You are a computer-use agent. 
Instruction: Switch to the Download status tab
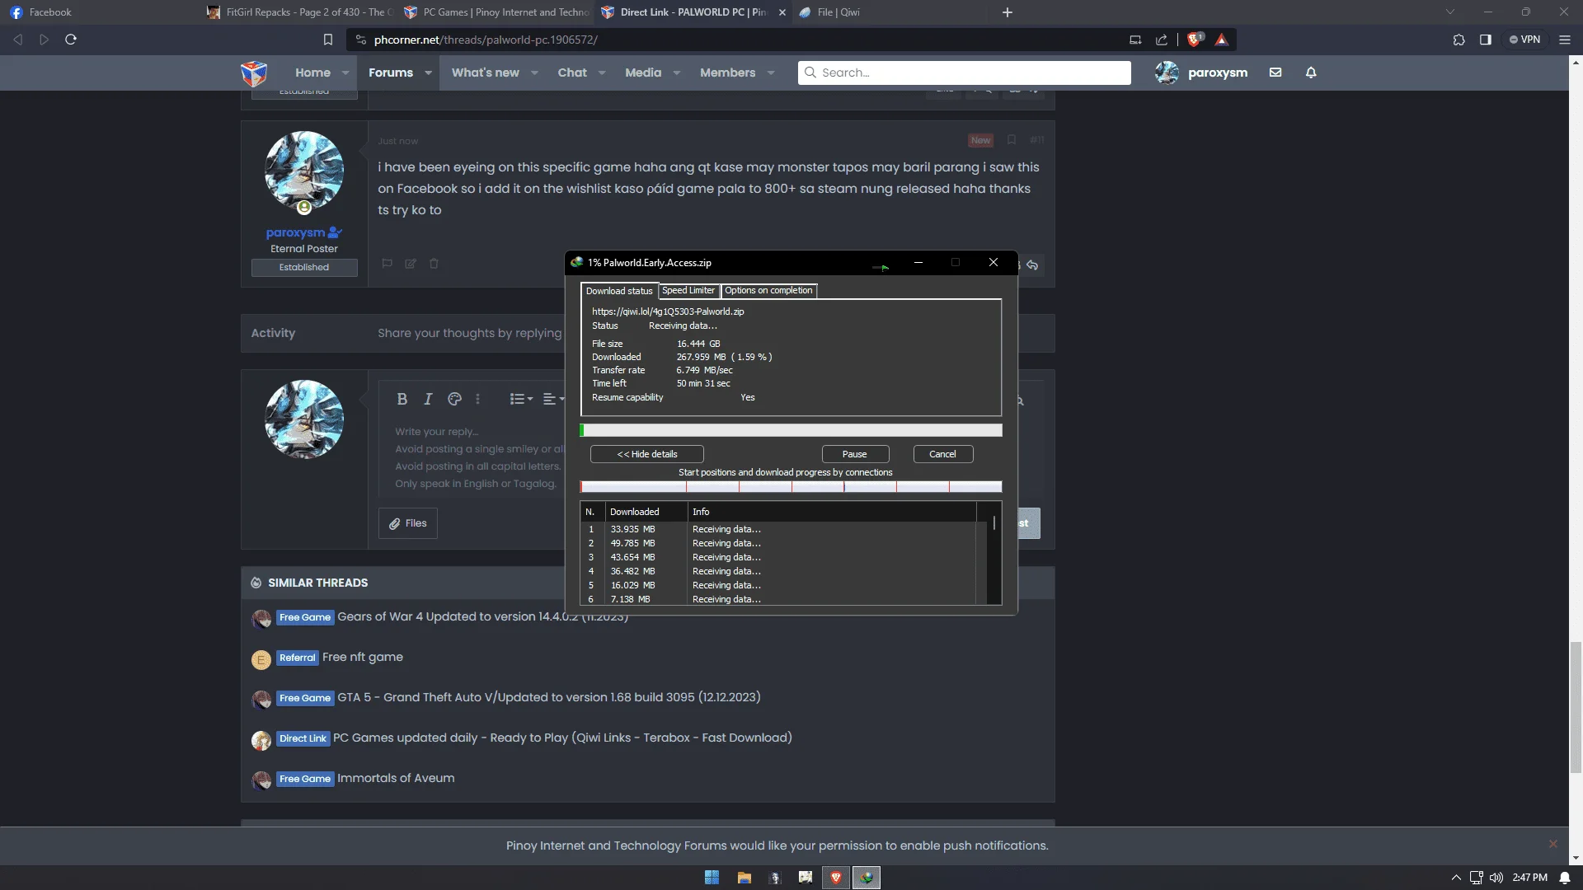coord(619,291)
